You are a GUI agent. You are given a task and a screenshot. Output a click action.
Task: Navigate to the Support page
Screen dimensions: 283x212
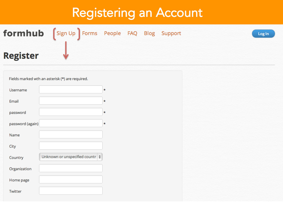171,33
